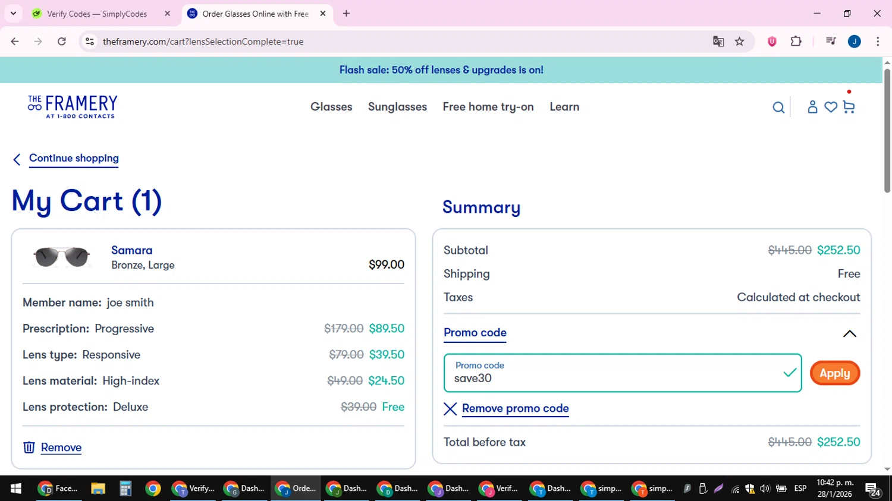This screenshot has height=501, width=892.
Task: Open the Learn menu
Action: click(564, 107)
